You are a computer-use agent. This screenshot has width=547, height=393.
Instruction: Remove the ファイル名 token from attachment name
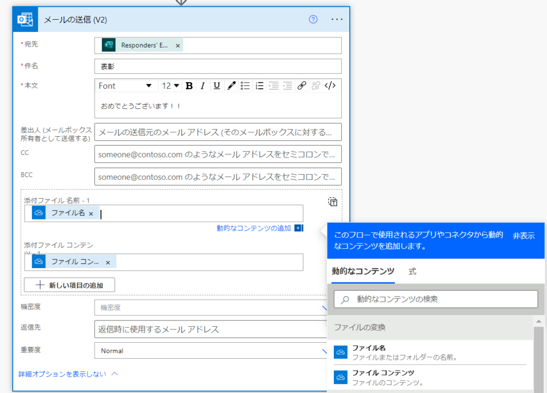(x=91, y=214)
